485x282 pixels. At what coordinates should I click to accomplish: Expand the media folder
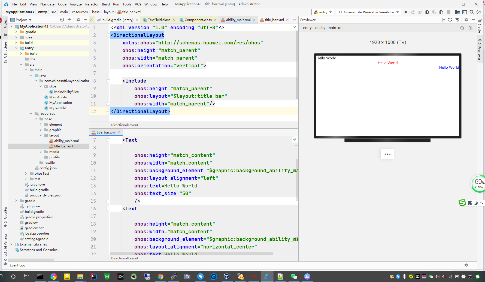41,151
